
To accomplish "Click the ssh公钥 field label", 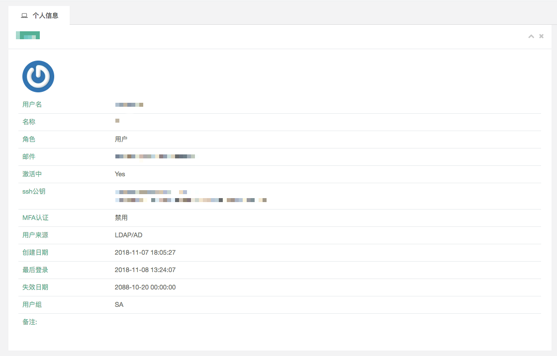I will (34, 192).
